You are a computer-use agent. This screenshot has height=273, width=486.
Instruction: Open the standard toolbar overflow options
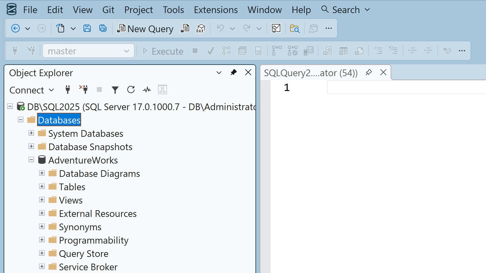329,29
